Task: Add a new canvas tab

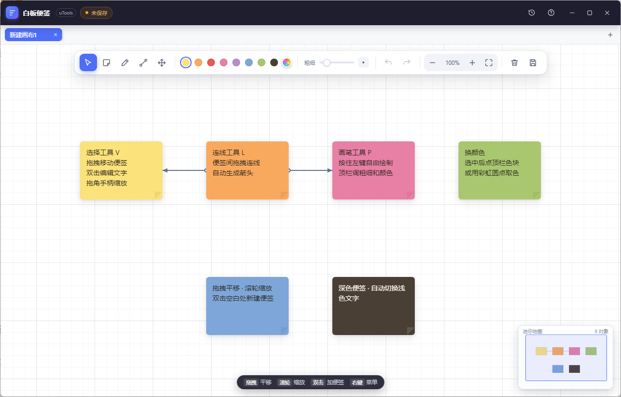Action: pos(610,35)
